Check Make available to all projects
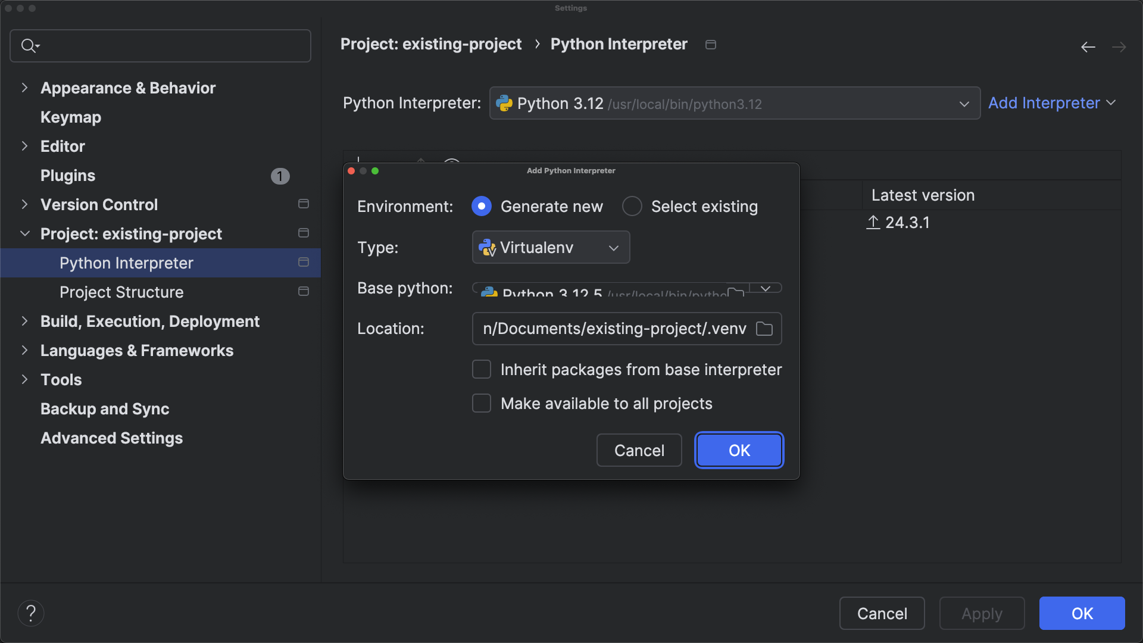This screenshot has width=1143, height=643. pyautogui.click(x=481, y=403)
